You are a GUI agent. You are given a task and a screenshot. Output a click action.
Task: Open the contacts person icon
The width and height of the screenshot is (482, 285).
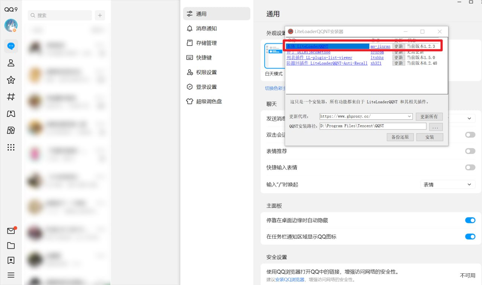click(x=11, y=63)
